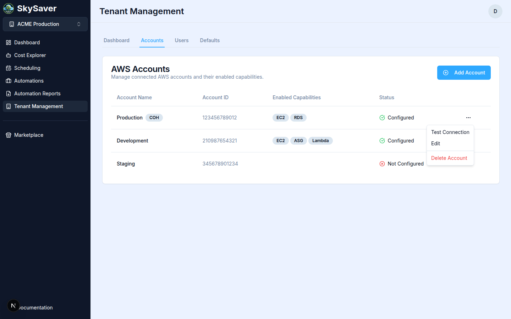The height and width of the screenshot is (319, 511).
Task: Click the Development account name
Action: [x=132, y=141]
